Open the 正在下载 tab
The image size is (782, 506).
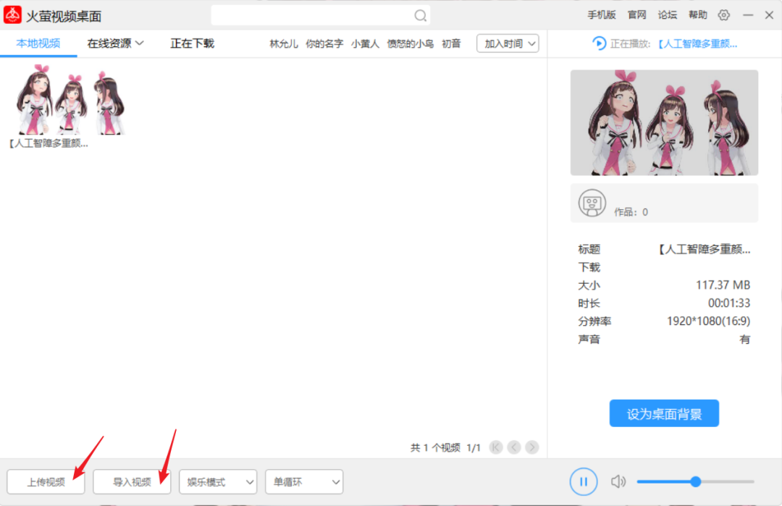click(192, 43)
